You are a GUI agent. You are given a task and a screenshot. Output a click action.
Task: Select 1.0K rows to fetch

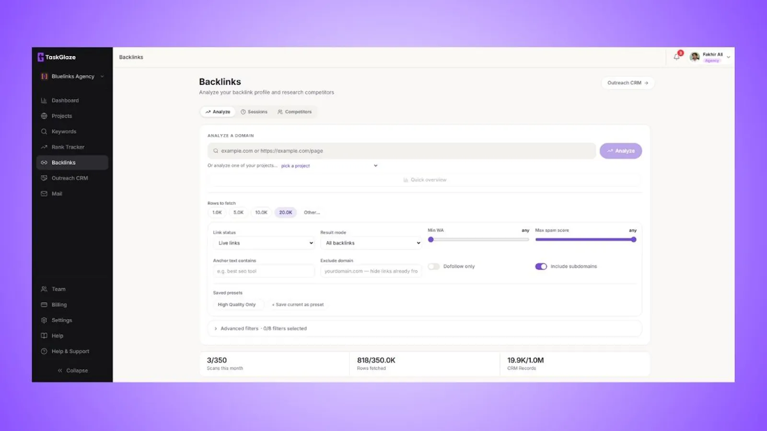pyautogui.click(x=217, y=213)
